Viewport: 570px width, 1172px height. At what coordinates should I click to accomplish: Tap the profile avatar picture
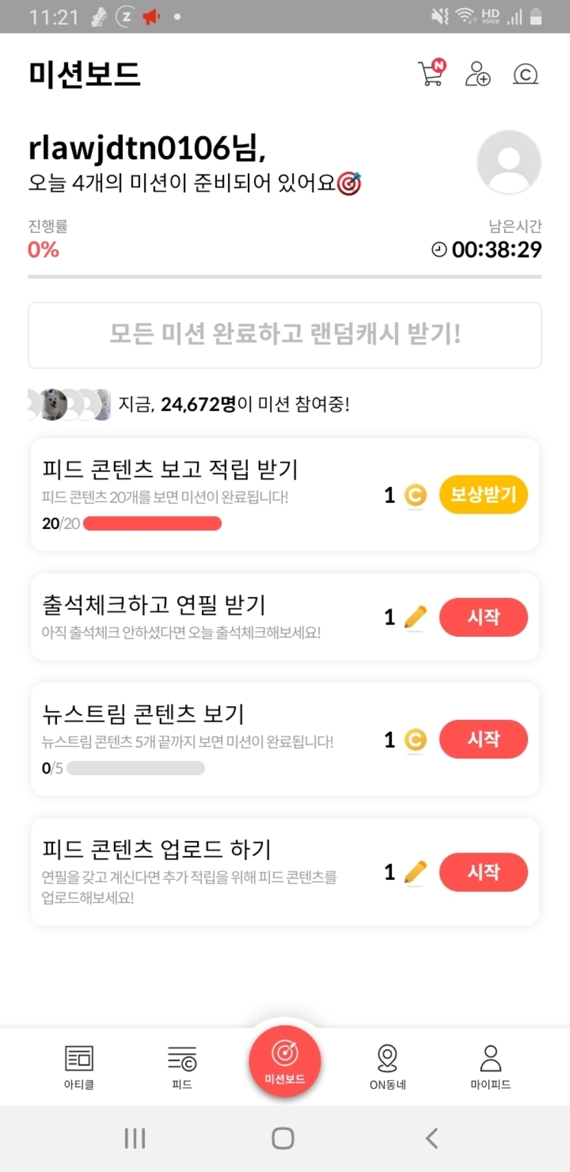point(509,162)
